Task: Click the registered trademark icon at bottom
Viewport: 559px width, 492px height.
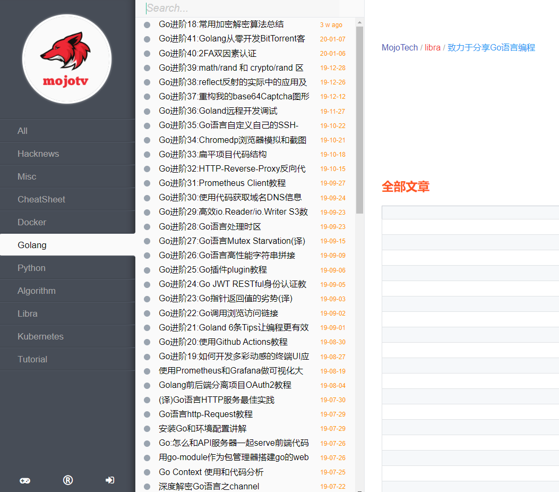Action: click(67, 480)
